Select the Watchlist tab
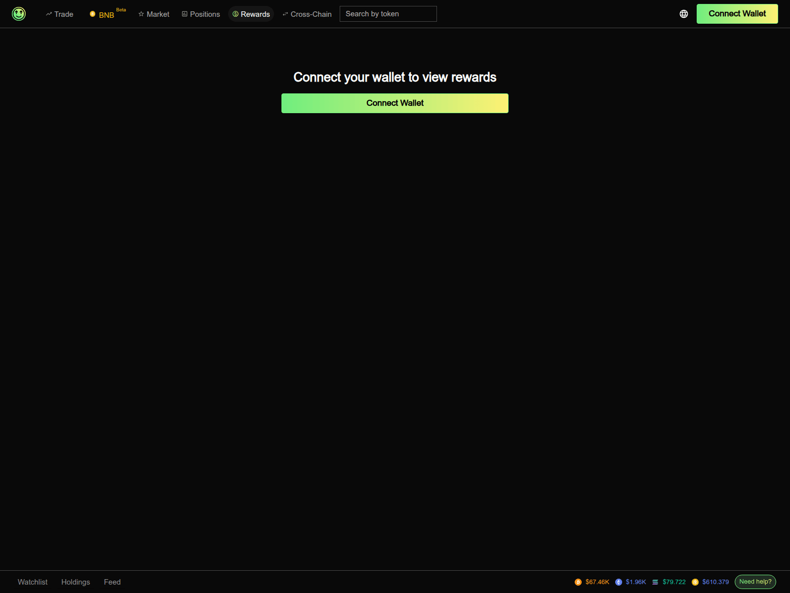The width and height of the screenshot is (790, 593). pos(32,582)
